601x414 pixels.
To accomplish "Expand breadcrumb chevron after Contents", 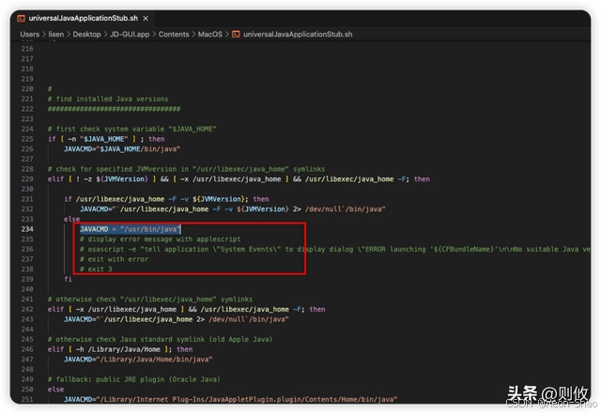I will pyautogui.click(x=193, y=34).
